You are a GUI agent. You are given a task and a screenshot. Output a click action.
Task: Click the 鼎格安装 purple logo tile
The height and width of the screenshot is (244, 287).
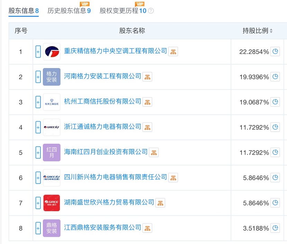coord(52,228)
